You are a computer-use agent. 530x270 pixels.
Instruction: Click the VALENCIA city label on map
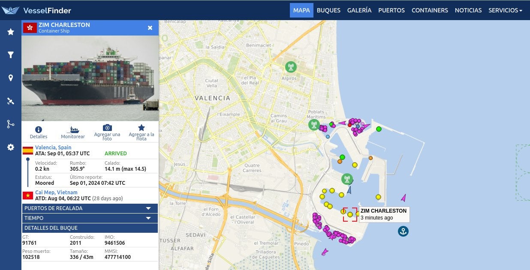(212, 98)
